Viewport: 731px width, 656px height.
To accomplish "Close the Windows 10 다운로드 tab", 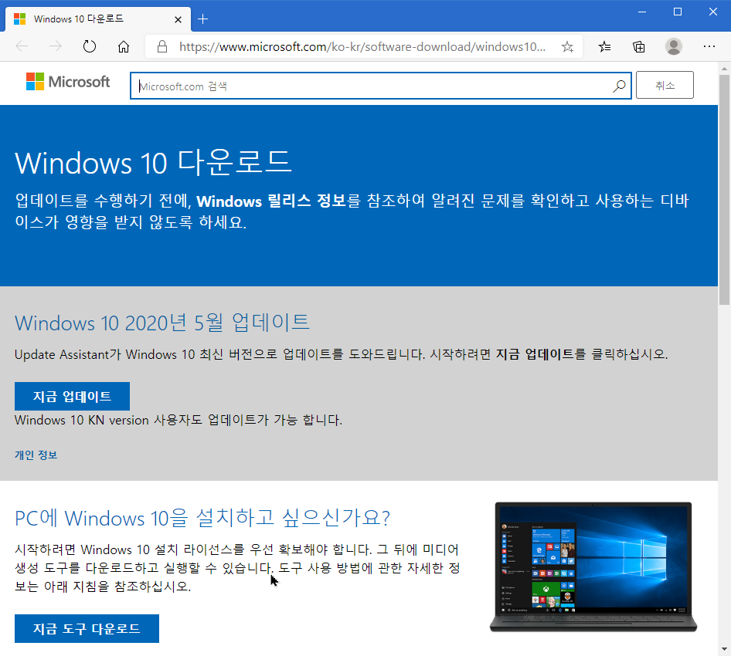I will tap(178, 19).
